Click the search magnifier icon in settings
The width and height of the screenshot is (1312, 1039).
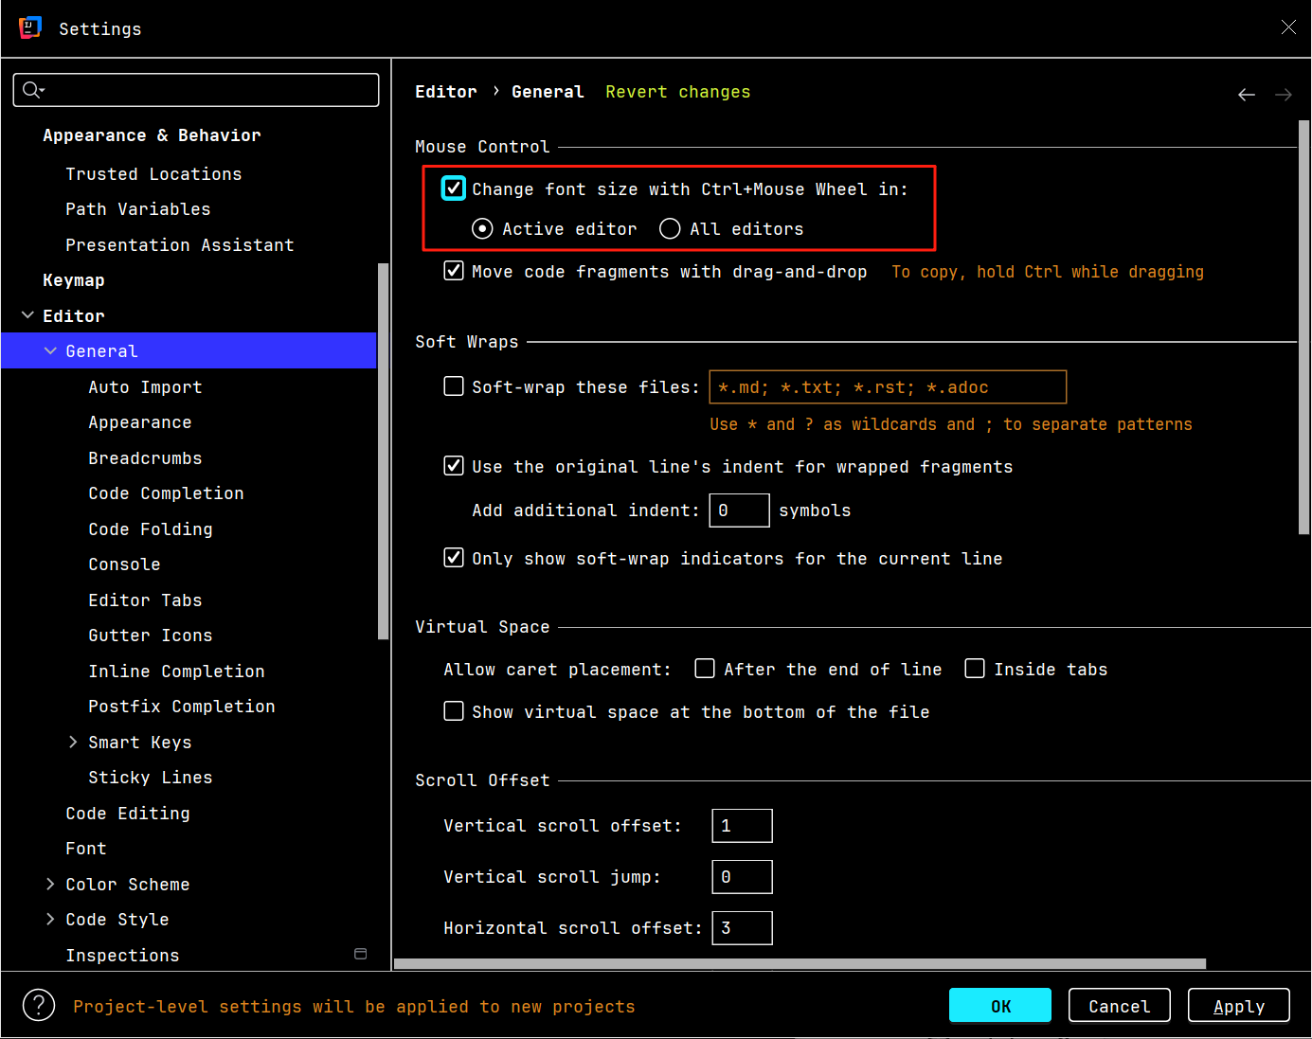(32, 90)
